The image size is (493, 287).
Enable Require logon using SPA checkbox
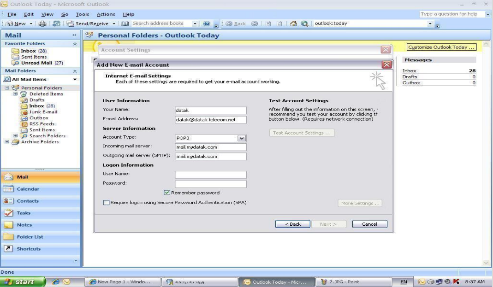click(x=106, y=203)
